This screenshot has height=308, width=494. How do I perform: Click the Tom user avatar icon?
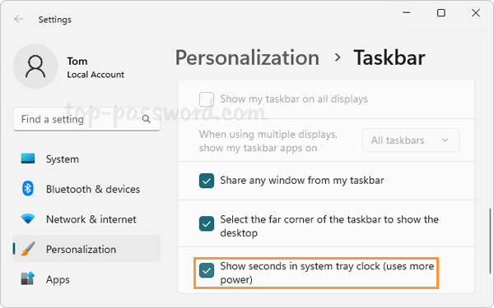tap(35, 67)
